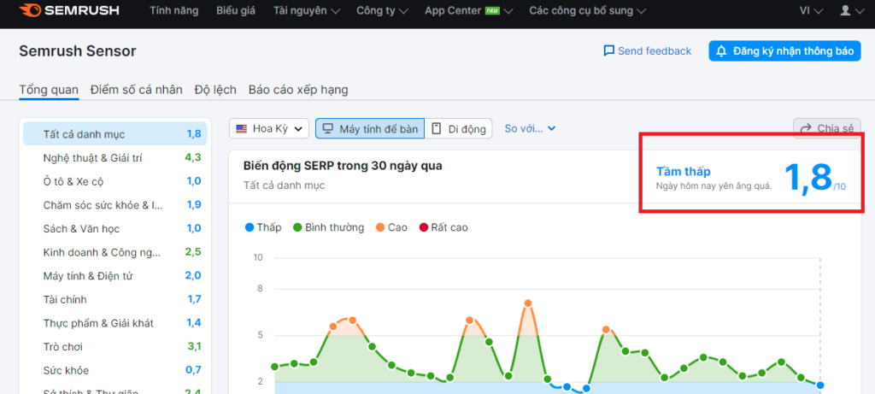Click the Chia sẻ share button
Screen dimensions: 875x394
pyautogui.click(x=827, y=129)
